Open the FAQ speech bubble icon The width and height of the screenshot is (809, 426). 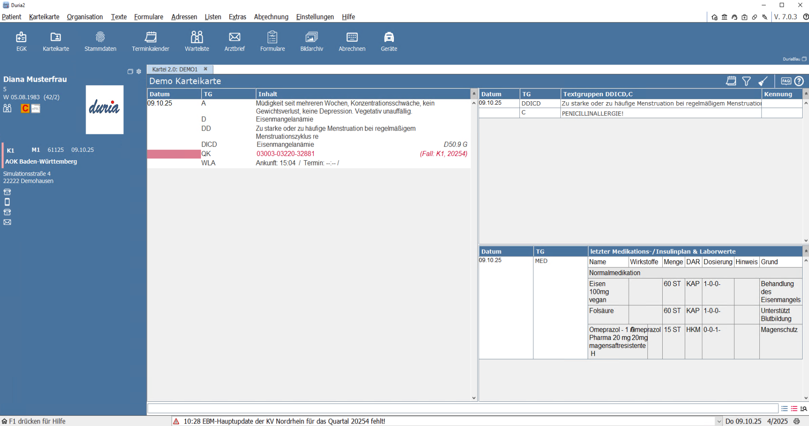786,81
